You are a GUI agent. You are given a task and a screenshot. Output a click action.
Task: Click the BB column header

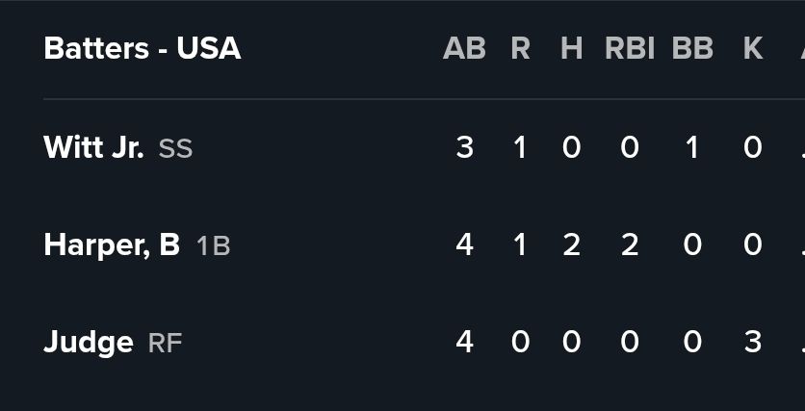tap(692, 48)
